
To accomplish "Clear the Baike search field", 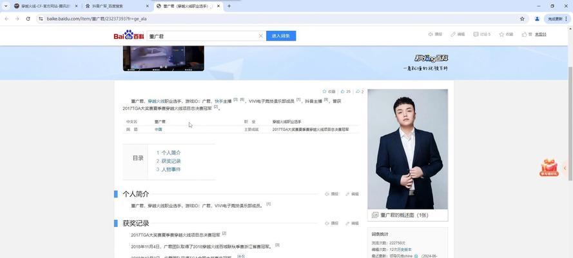I will tap(261, 36).
